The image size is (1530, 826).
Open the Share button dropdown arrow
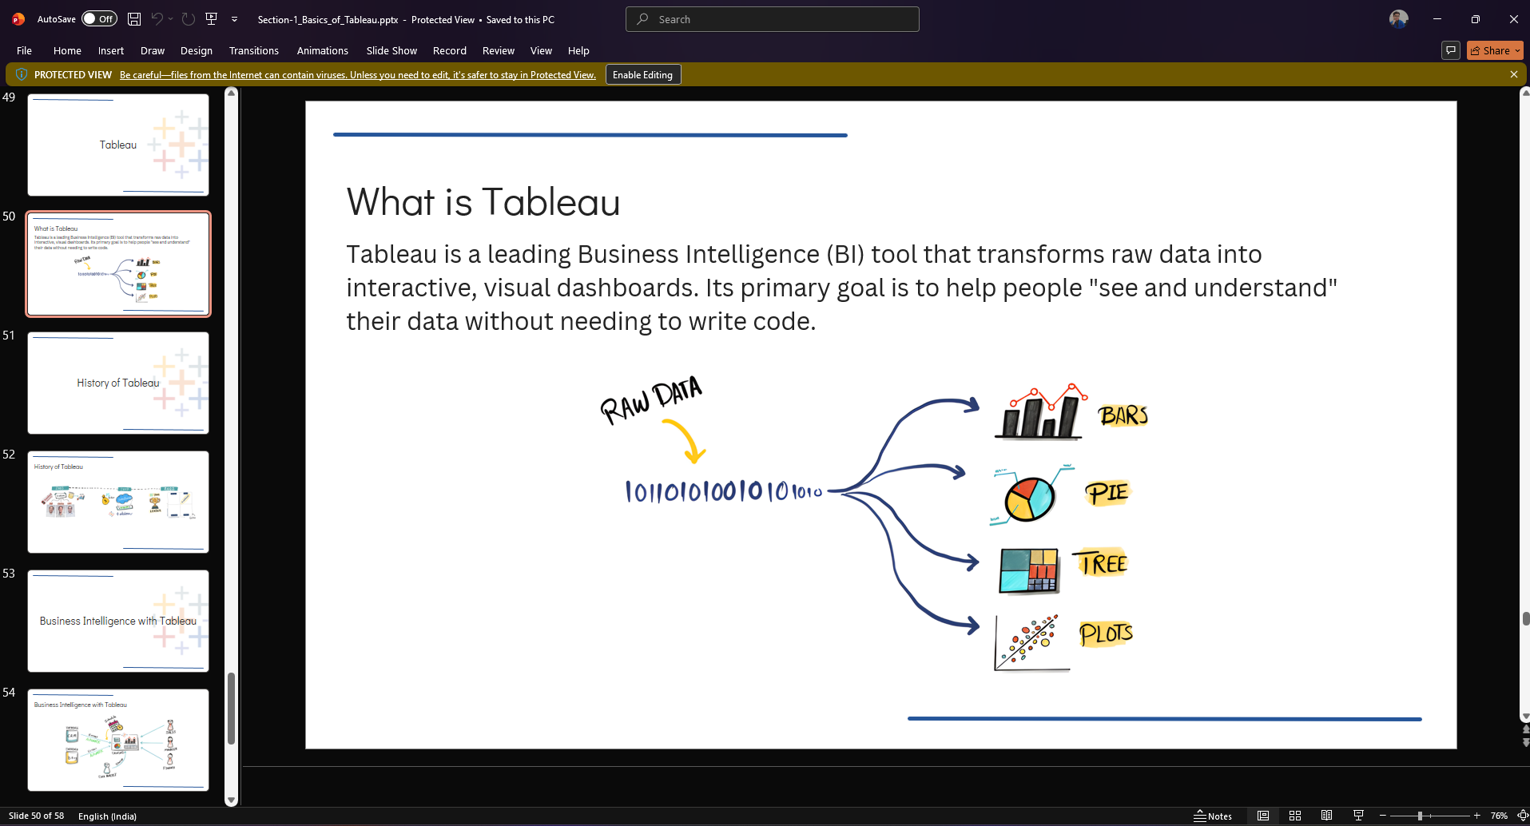pos(1517,50)
